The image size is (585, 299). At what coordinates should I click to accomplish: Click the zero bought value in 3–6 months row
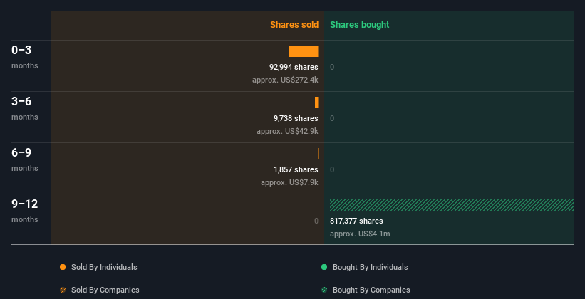332,118
